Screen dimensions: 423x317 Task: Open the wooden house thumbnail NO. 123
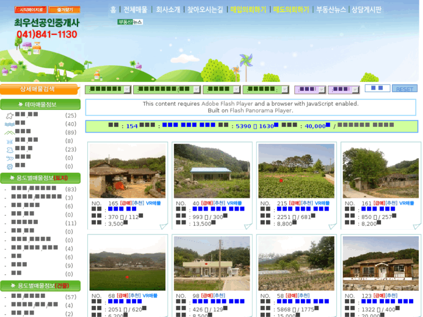pyautogui.click(x=381, y=263)
